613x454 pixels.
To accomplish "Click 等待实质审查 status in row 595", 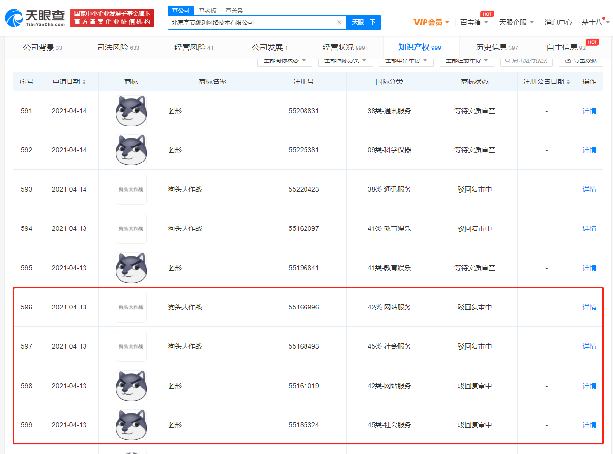I will [475, 268].
